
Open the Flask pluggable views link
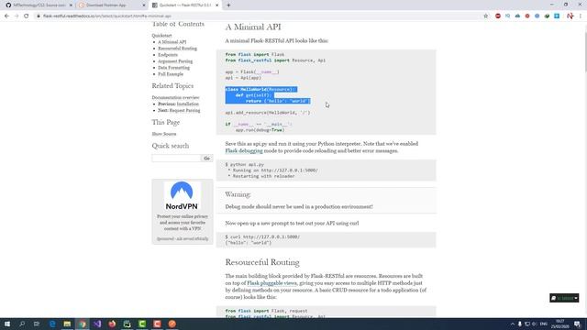[x=271, y=283]
